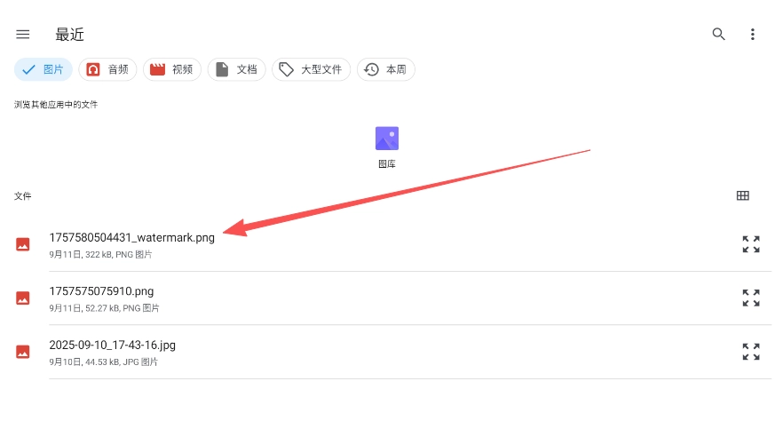Open the hamburger navigation menu
The image size is (775, 437).
23,35
